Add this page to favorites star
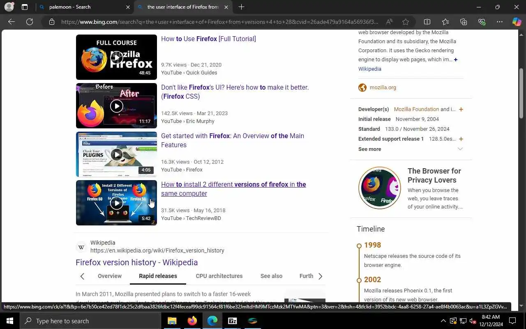 pos(406,22)
